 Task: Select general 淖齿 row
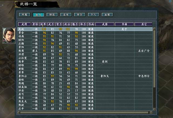coord(85,91)
